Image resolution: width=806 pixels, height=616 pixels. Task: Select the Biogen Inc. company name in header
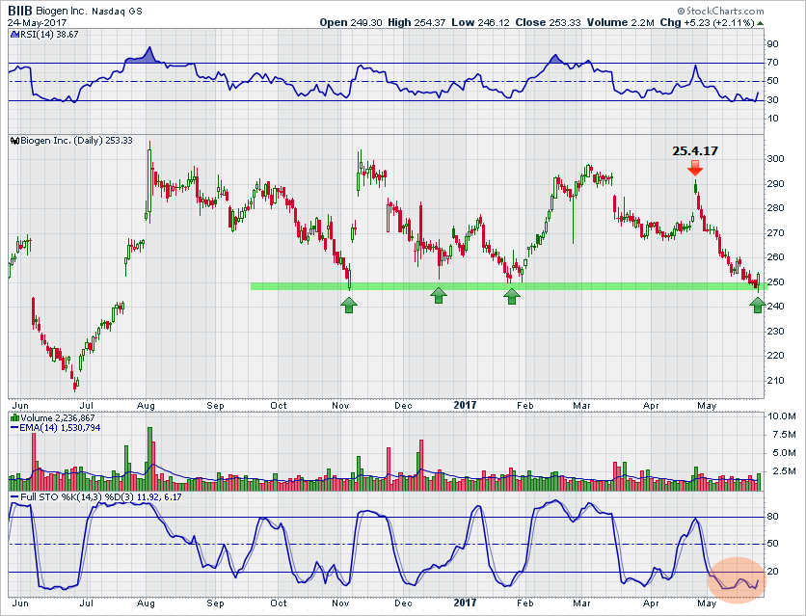(x=62, y=11)
